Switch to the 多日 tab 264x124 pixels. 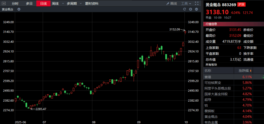click(29, 4)
